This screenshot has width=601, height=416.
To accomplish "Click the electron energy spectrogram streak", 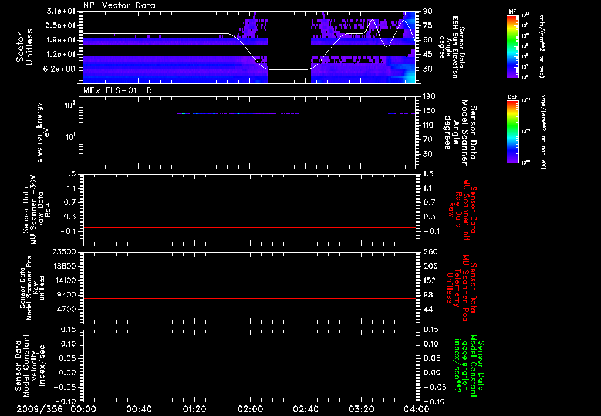I will 238,113.
